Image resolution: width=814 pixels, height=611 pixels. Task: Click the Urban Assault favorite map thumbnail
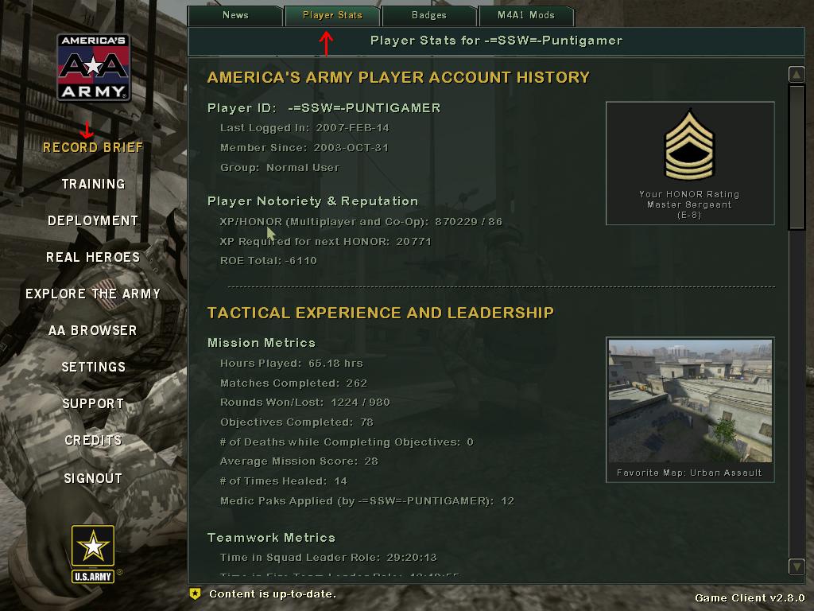coord(690,401)
